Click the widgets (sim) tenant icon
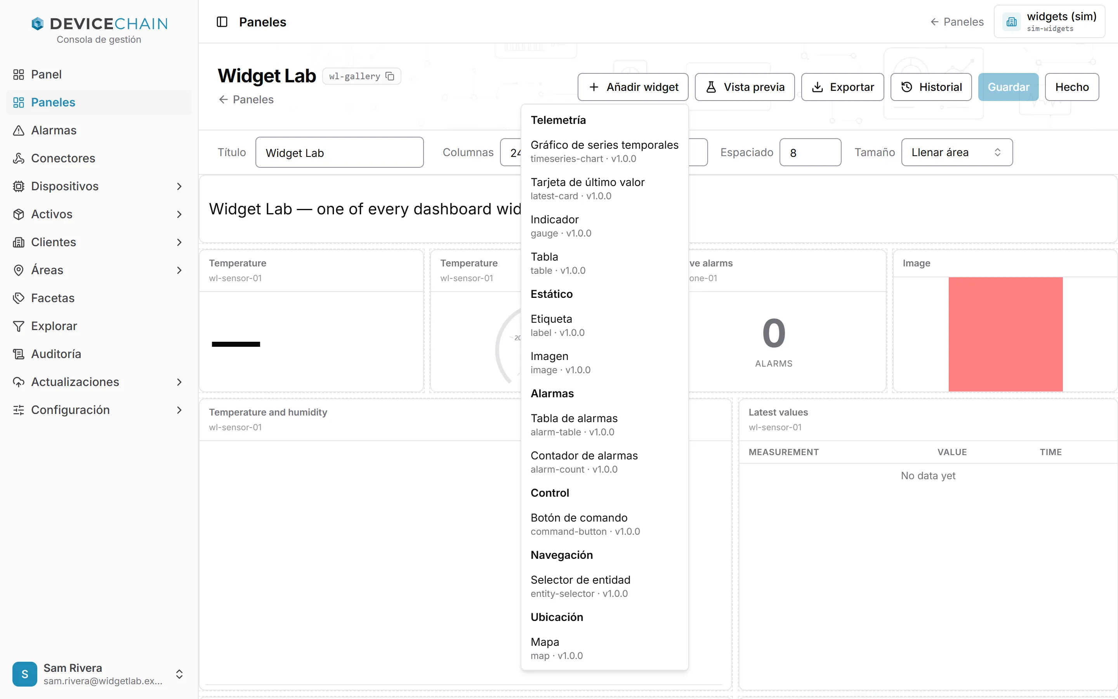This screenshot has width=1118, height=699. click(1011, 22)
